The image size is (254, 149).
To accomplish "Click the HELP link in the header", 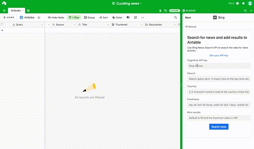I will click(231, 4).
